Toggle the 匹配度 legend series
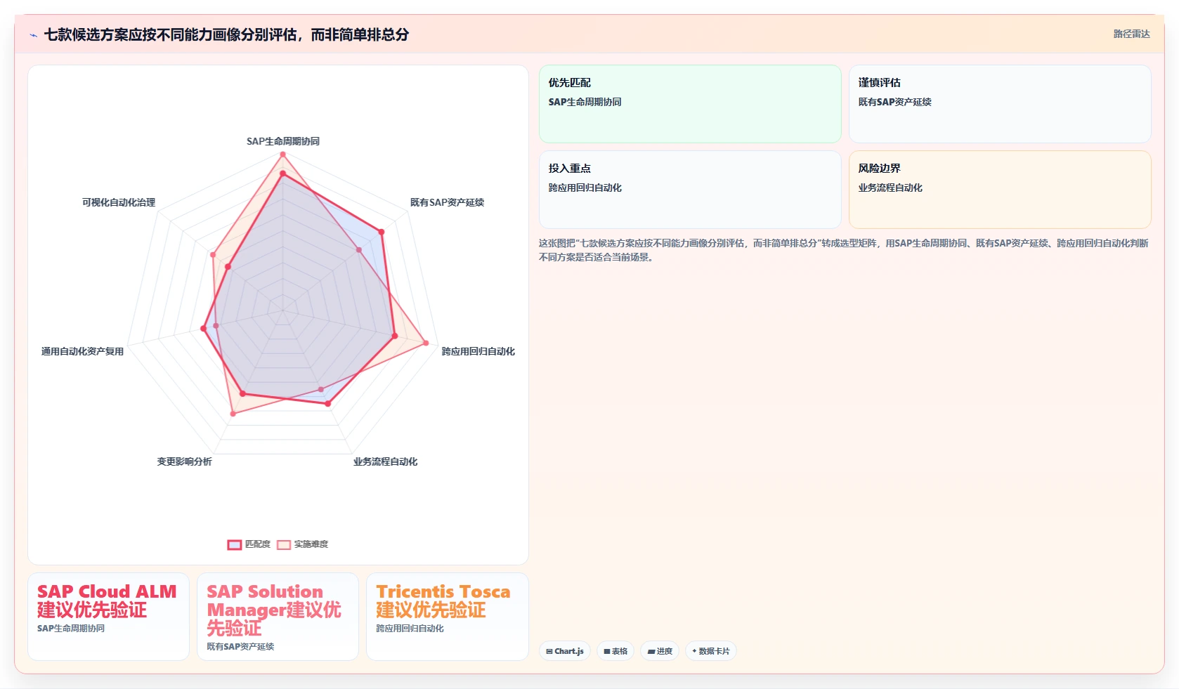 pos(249,544)
